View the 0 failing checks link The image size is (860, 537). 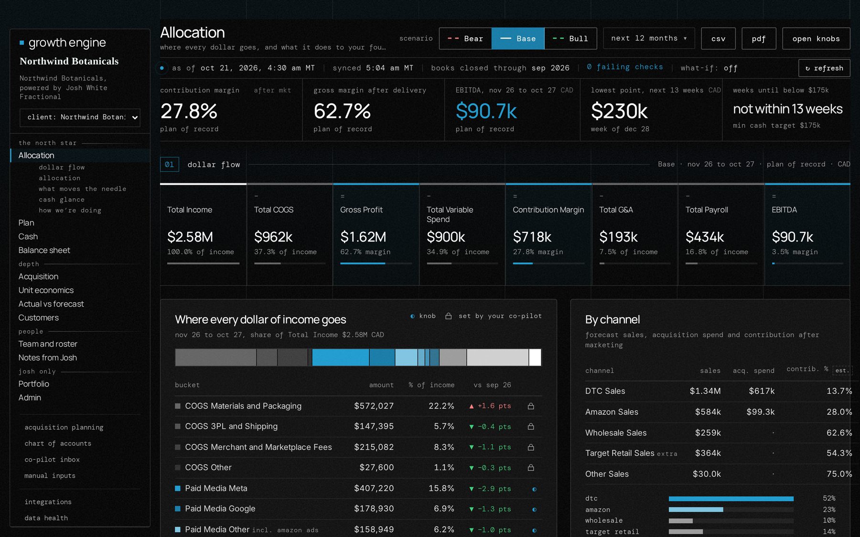coord(625,67)
